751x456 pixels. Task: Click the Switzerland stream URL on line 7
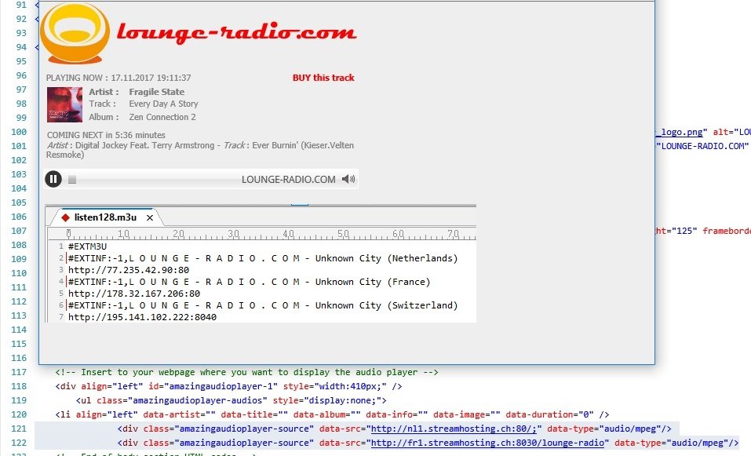click(x=142, y=317)
